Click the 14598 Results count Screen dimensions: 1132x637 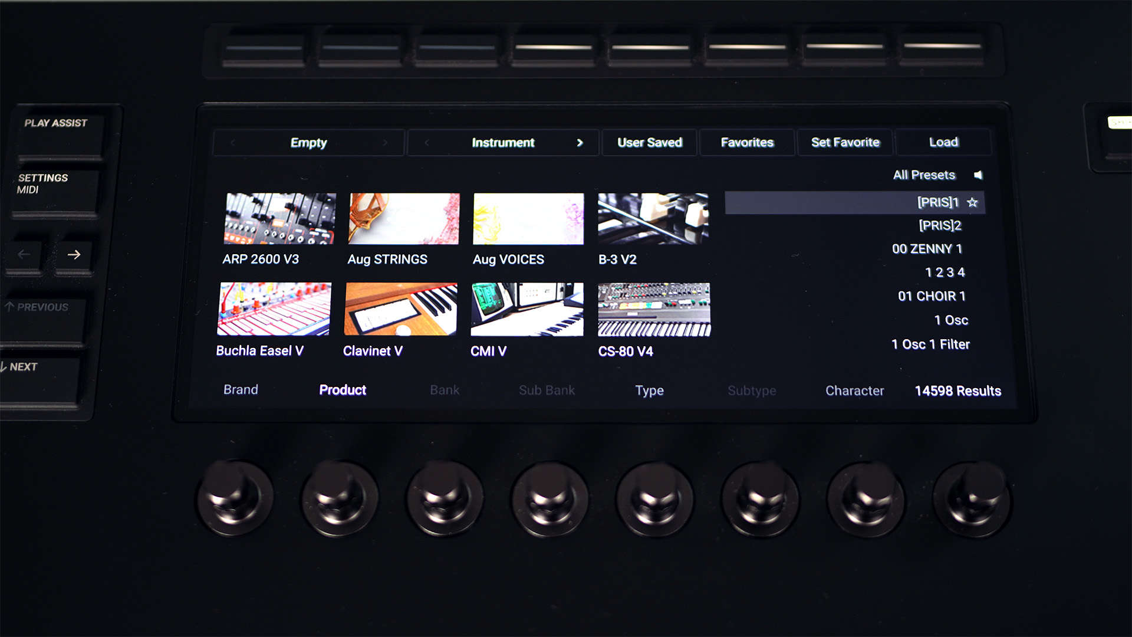(957, 391)
